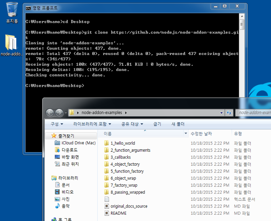Select the 5_function_factory folder icon

pyautogui.click(x=107, y=171)
